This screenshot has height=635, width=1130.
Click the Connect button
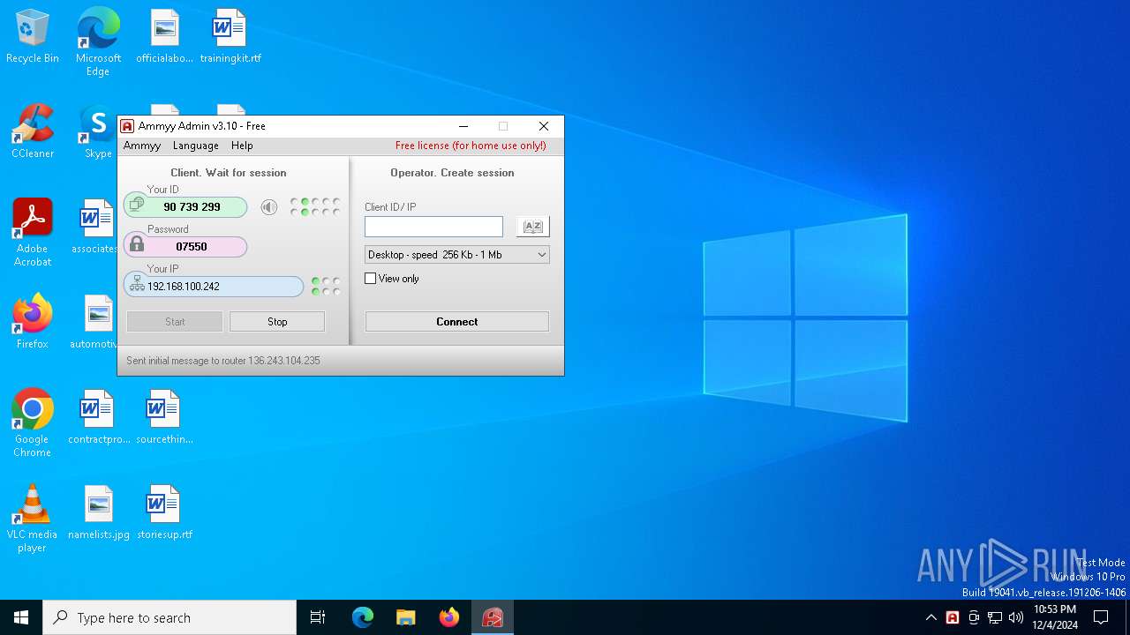click(x=457, y=322)
